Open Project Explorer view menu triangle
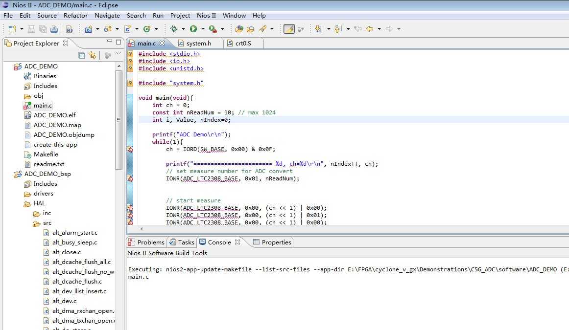 click(x=119, y=54)
